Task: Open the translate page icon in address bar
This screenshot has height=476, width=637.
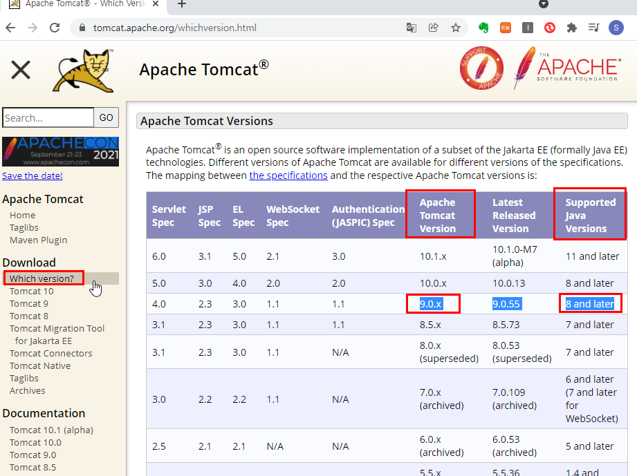Action: [411, 28]
